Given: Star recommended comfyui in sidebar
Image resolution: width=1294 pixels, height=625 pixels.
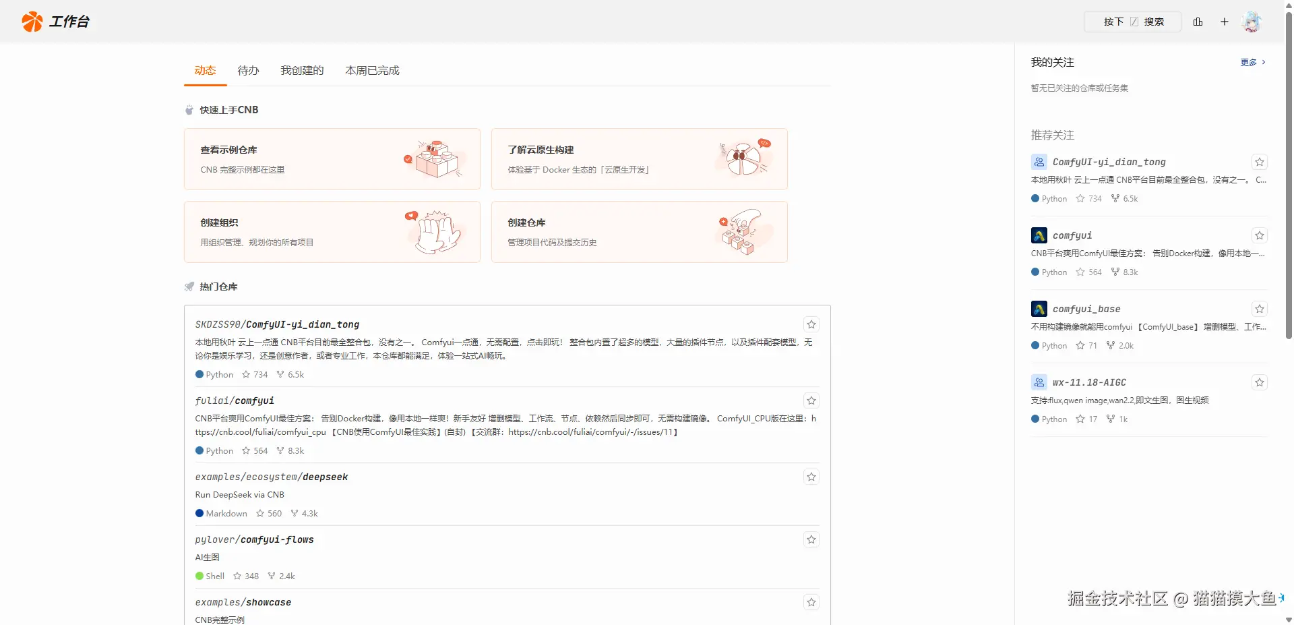Looking at the screenshot, I should tap(1260, 235).
